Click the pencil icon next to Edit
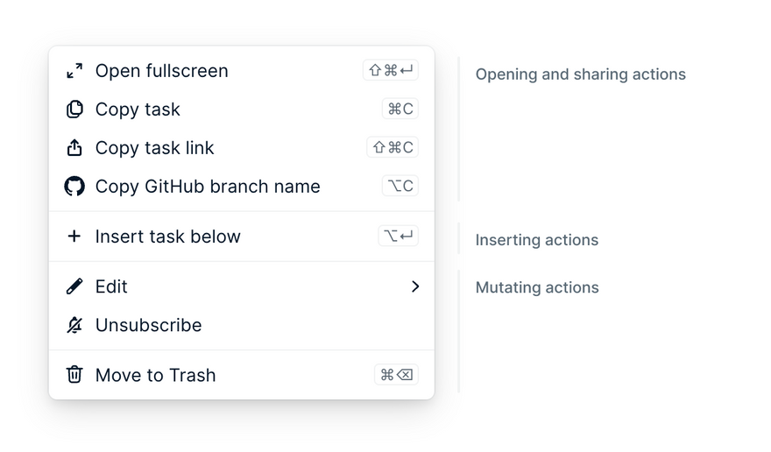Screen dimensions: 771x452 point(74,286)
